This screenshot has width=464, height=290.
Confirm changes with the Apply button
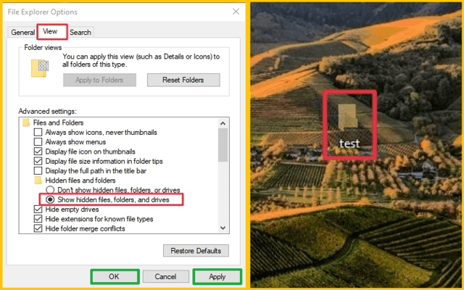217,277
